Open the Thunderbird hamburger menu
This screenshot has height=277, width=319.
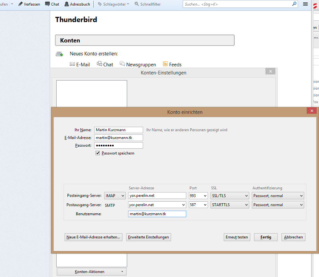pos(305,4)
